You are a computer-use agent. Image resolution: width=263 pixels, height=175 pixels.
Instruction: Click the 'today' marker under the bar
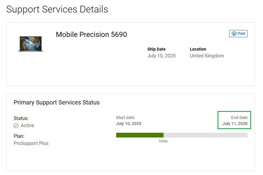point(163,141)
